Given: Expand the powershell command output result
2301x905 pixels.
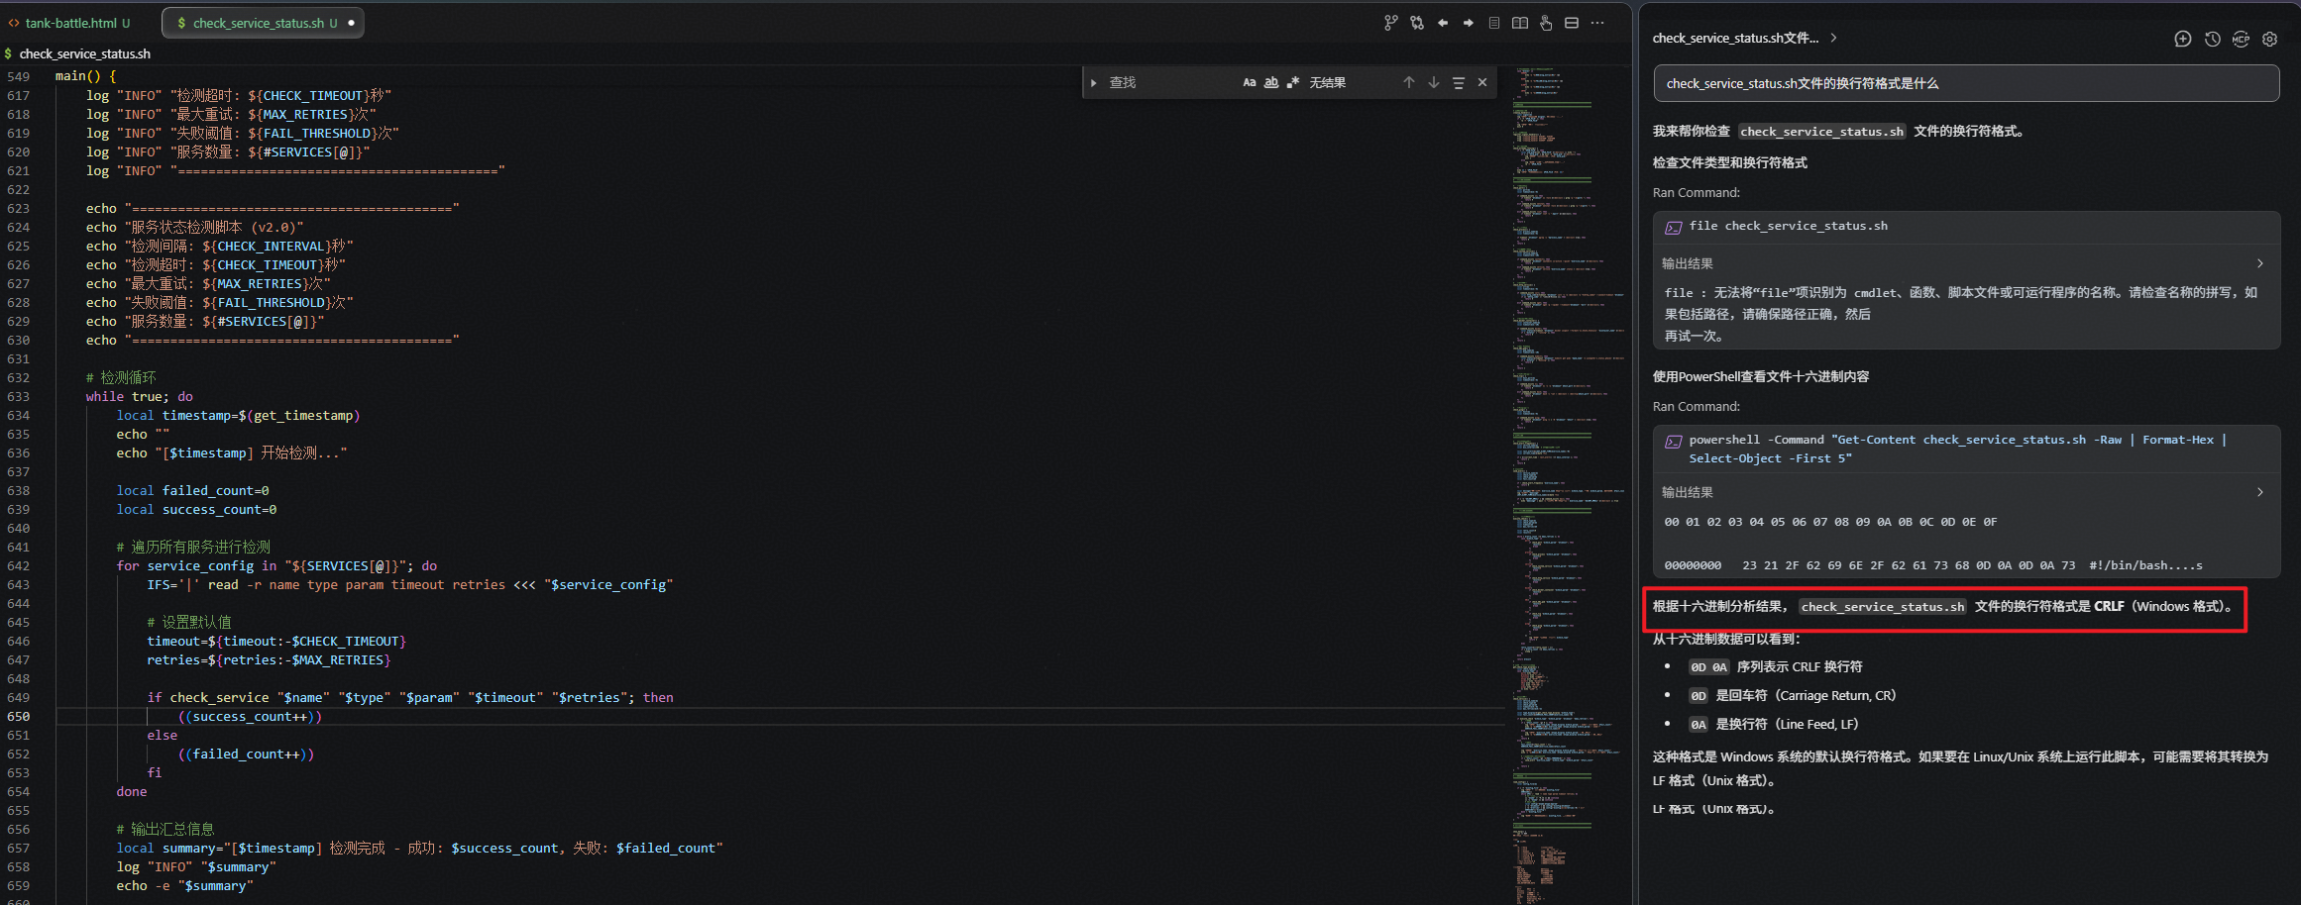Looking at the screenshot, I should [x=2259, y=492].
